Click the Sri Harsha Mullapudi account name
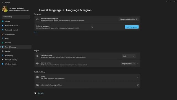 click(17, 8)
